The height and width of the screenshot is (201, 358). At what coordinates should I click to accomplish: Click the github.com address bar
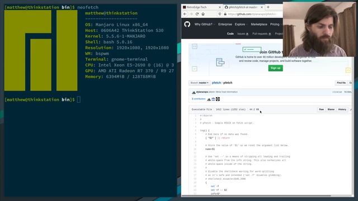[252, 14]
